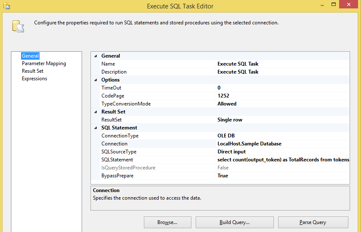Viewport: 361px width, 232px height.
Task: Collapse the SQL Statement property category
Action: [x=96, y=128]
